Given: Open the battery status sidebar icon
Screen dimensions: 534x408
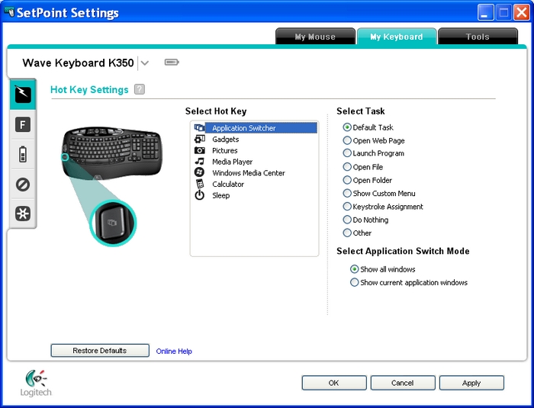Looking at the screenshot, I should click(23, 154).
